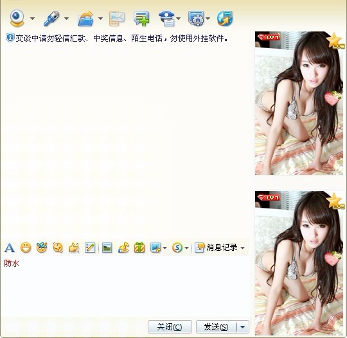Create a discussion group with plus icon

tap(141, 19)
